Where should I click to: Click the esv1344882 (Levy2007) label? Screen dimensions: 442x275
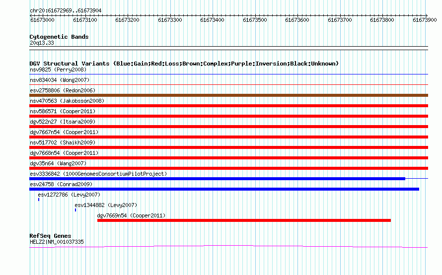[x=106, y=205]
